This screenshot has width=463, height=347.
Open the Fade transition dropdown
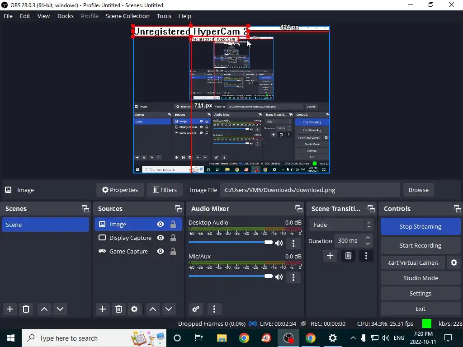(x=341, y=225)
